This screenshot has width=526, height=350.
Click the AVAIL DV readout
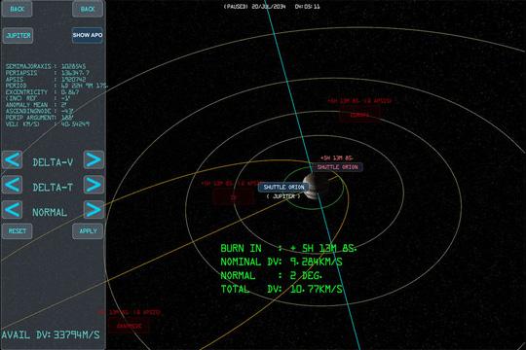pyautogui.click(x=51, y=334)
